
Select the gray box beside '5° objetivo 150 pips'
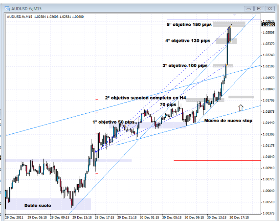tap(229, 24)
